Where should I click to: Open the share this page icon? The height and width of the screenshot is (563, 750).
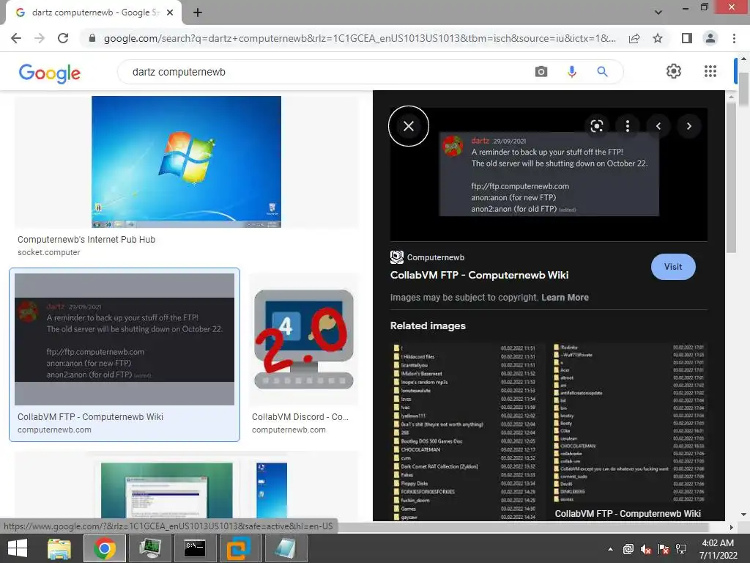(634, 38)
